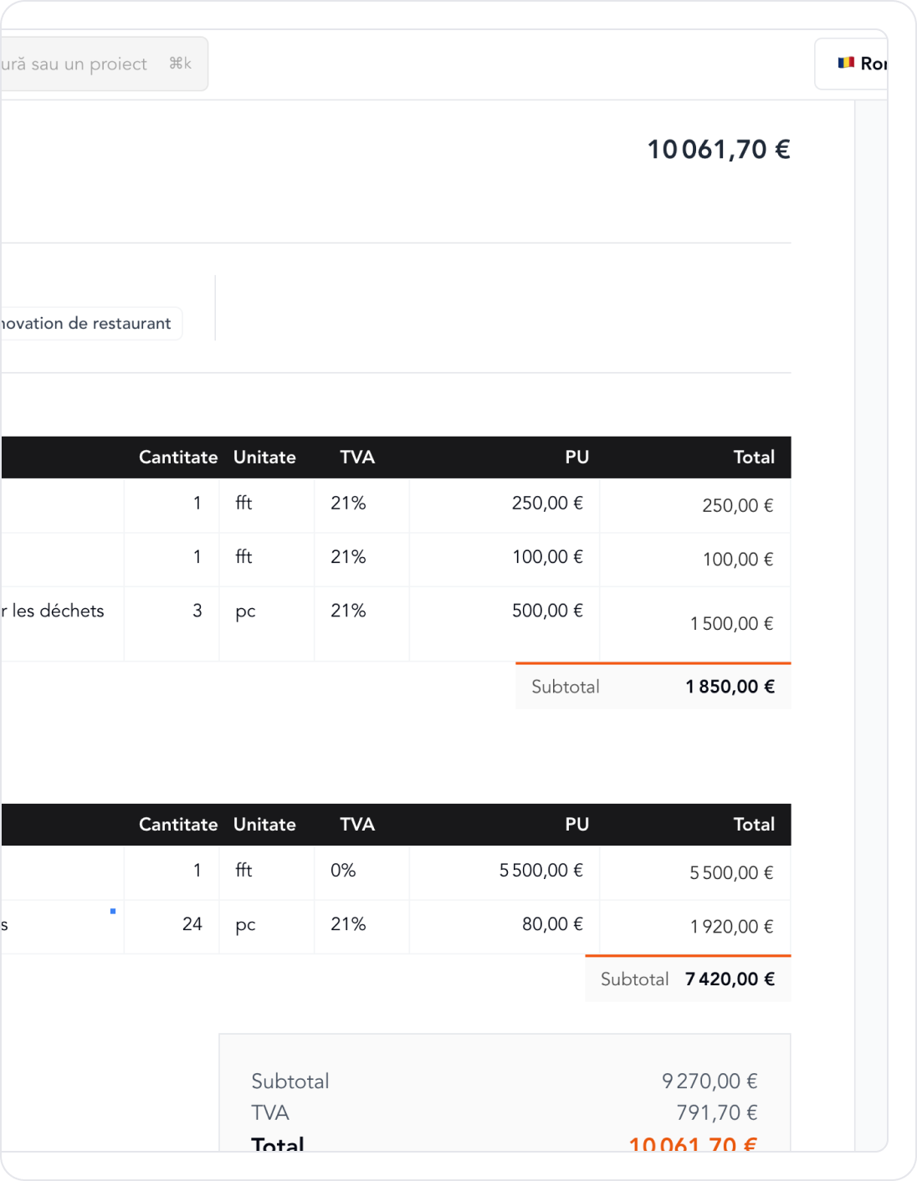Viewport: 917px width, 1181px height.
Task: Click the Romanian flag icon
Action: tap(846, 63)
